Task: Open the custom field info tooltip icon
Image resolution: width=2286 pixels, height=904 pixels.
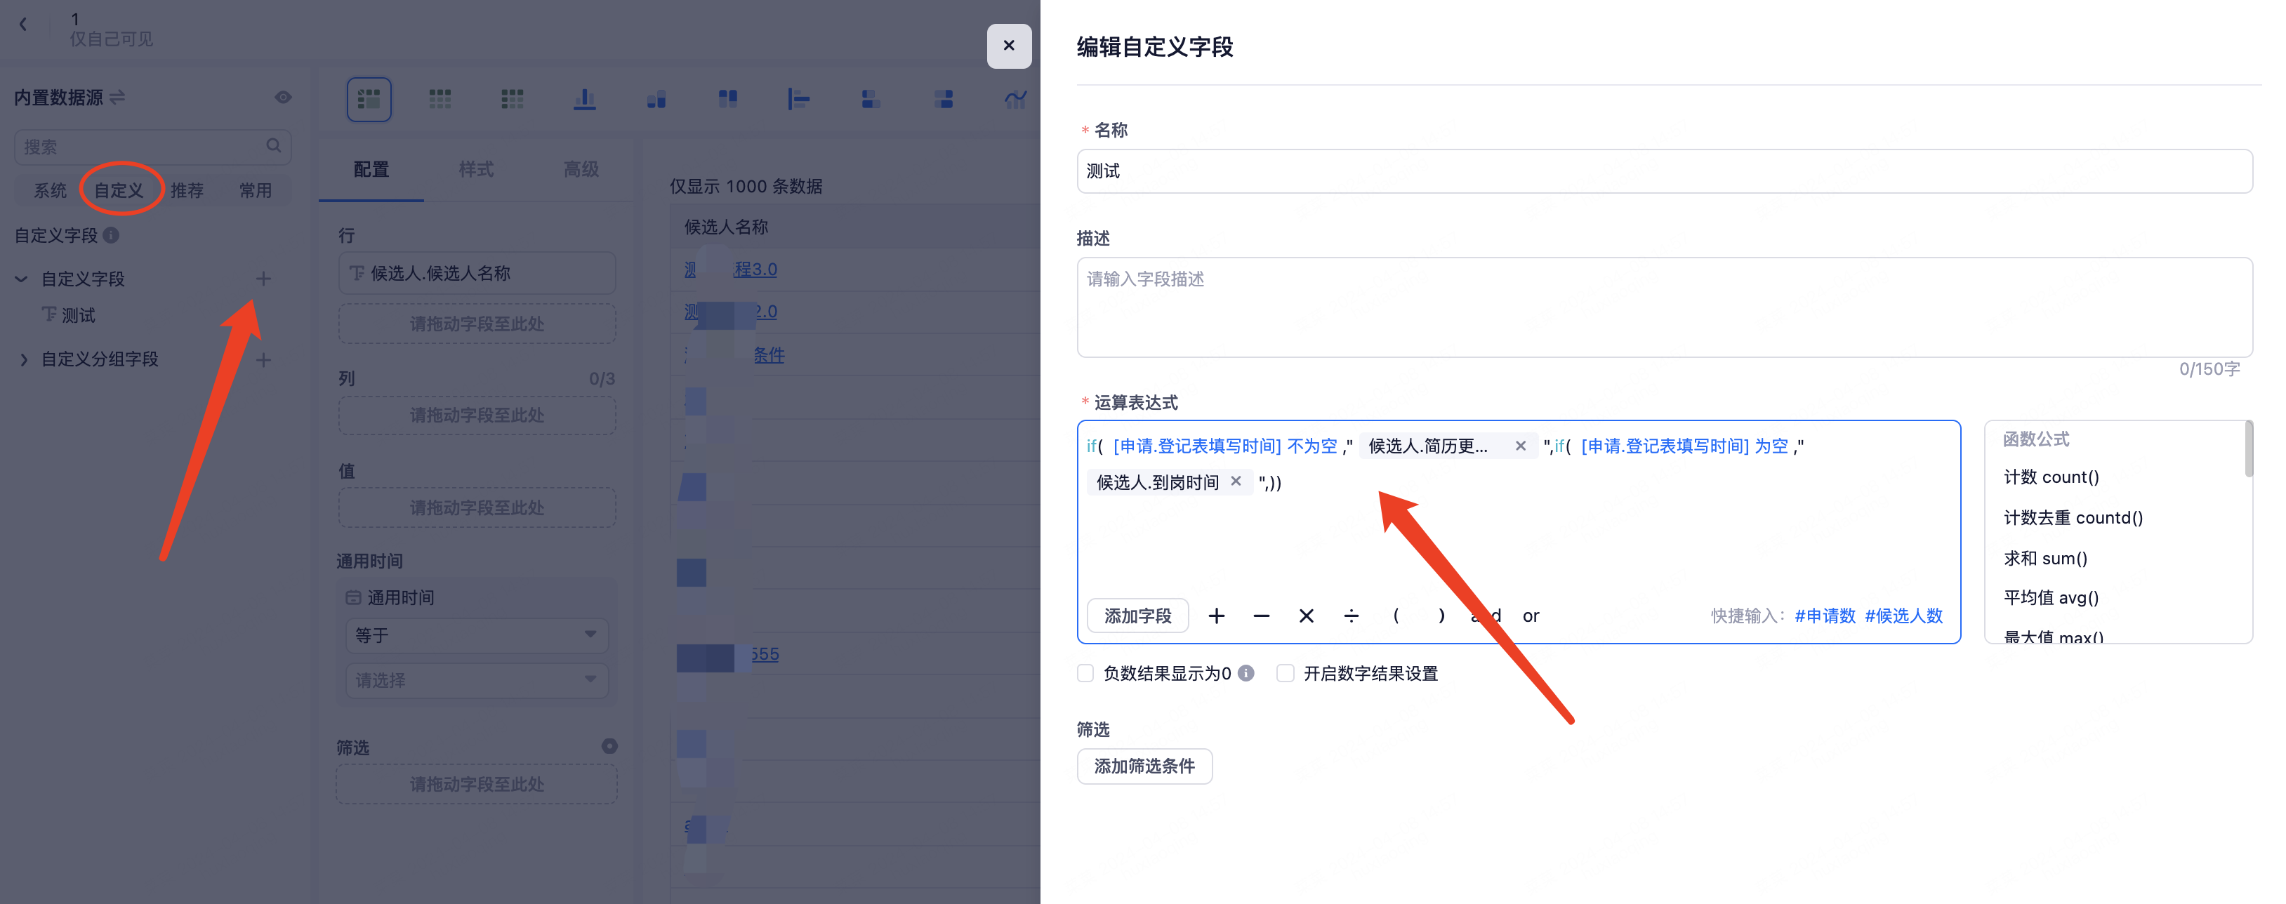Action: (x=111, y=235)
